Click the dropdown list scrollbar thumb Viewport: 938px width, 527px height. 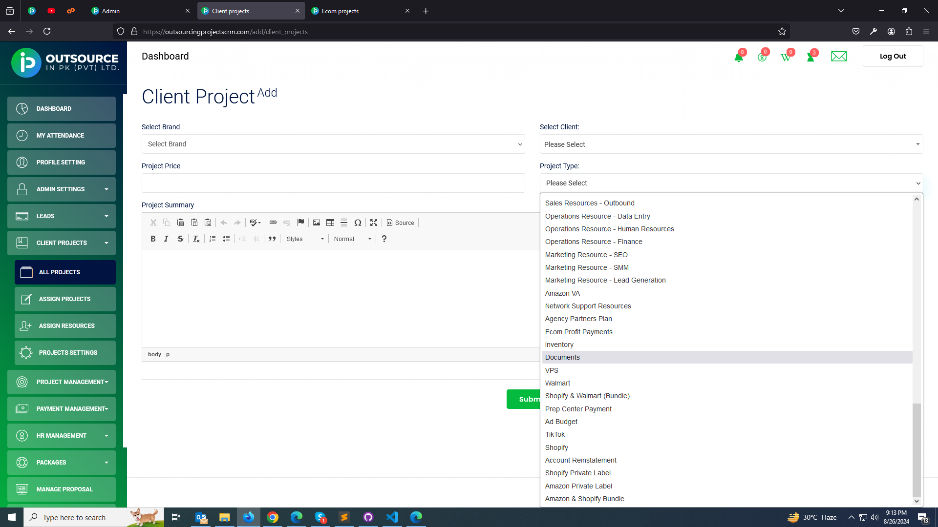click(x=917, y=450)
